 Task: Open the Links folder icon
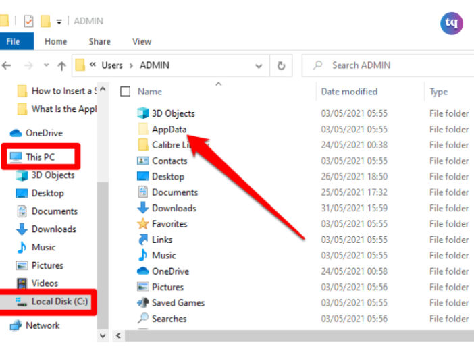pos(143,240)
